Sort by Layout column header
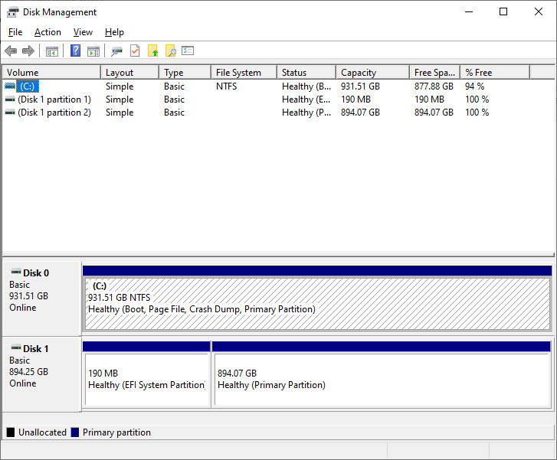Image resolution: width=557 pixels, height=460 pixels. [x=129, y=73]
